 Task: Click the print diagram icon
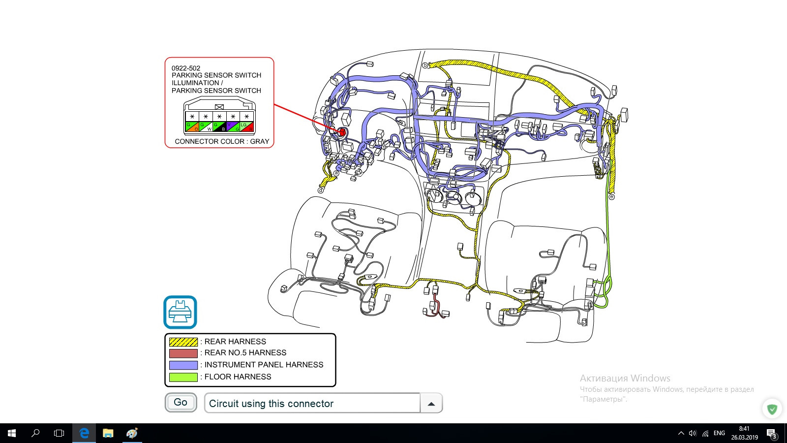[x=180, y=312]
